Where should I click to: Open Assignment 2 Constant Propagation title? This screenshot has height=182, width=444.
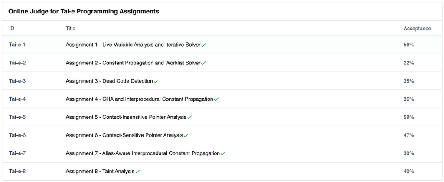[133, 63]
